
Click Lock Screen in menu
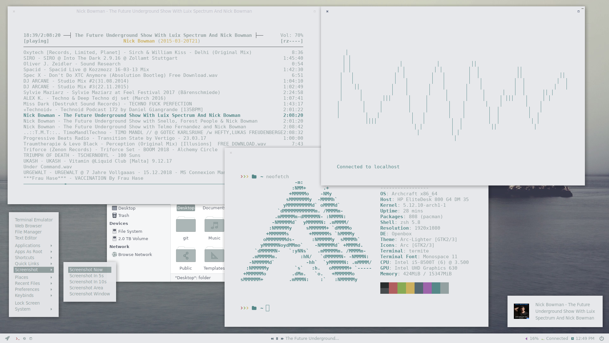[27, 303]
